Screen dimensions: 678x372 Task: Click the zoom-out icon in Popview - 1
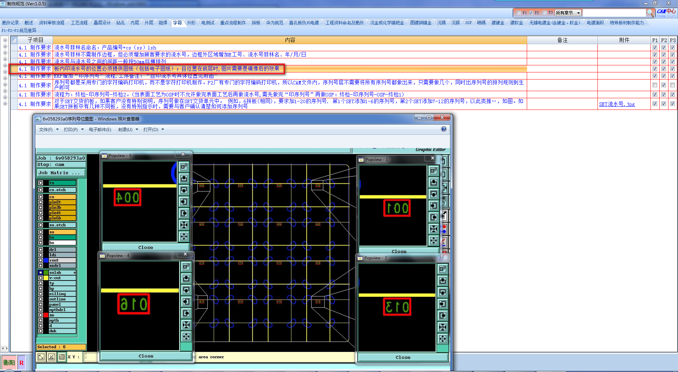point(434,241)
